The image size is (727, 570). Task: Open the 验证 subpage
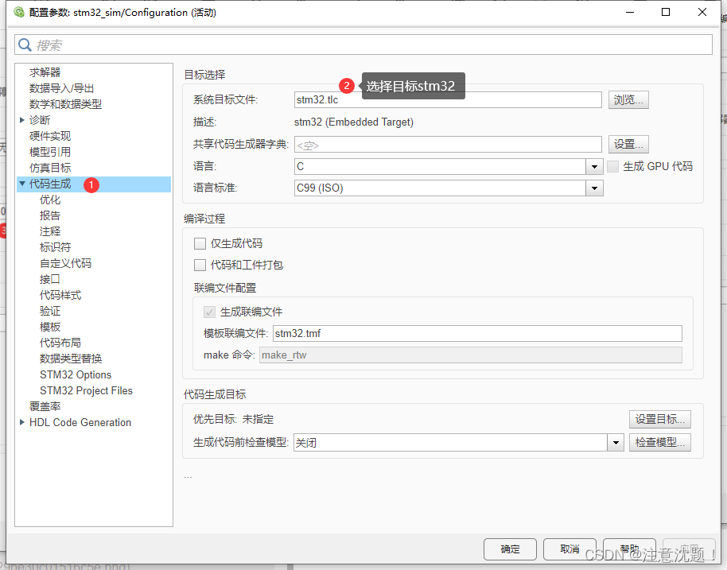coord(50,311)
